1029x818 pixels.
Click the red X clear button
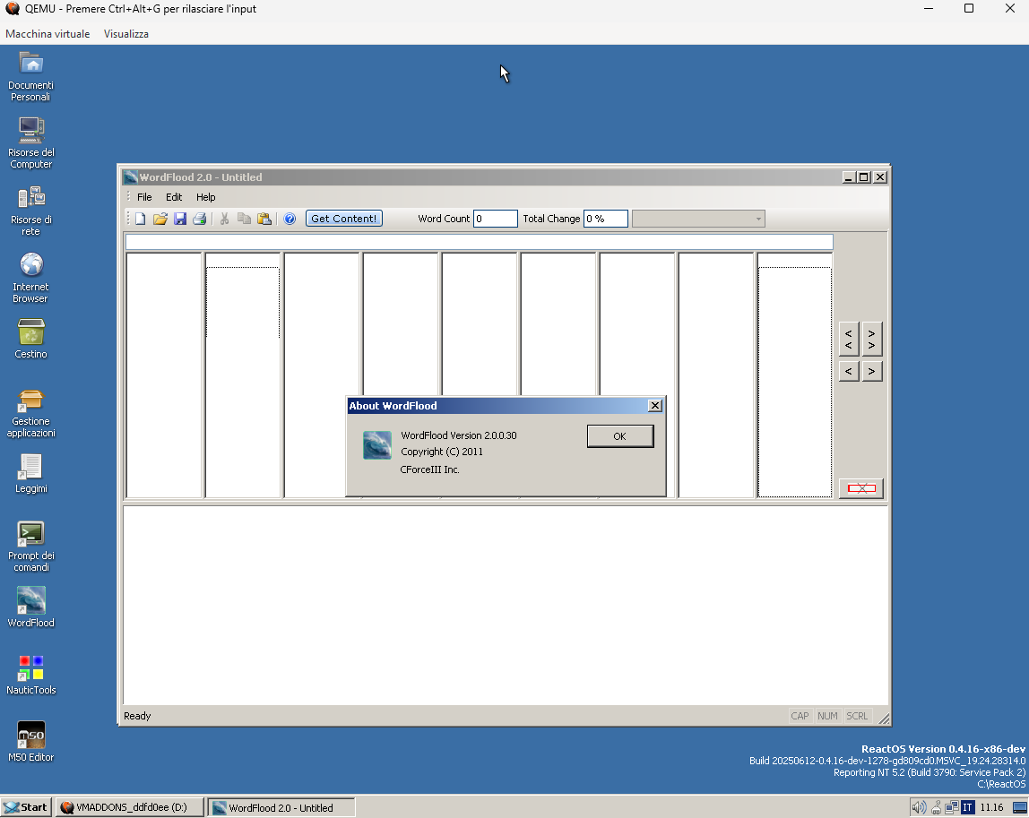(861, 488)
